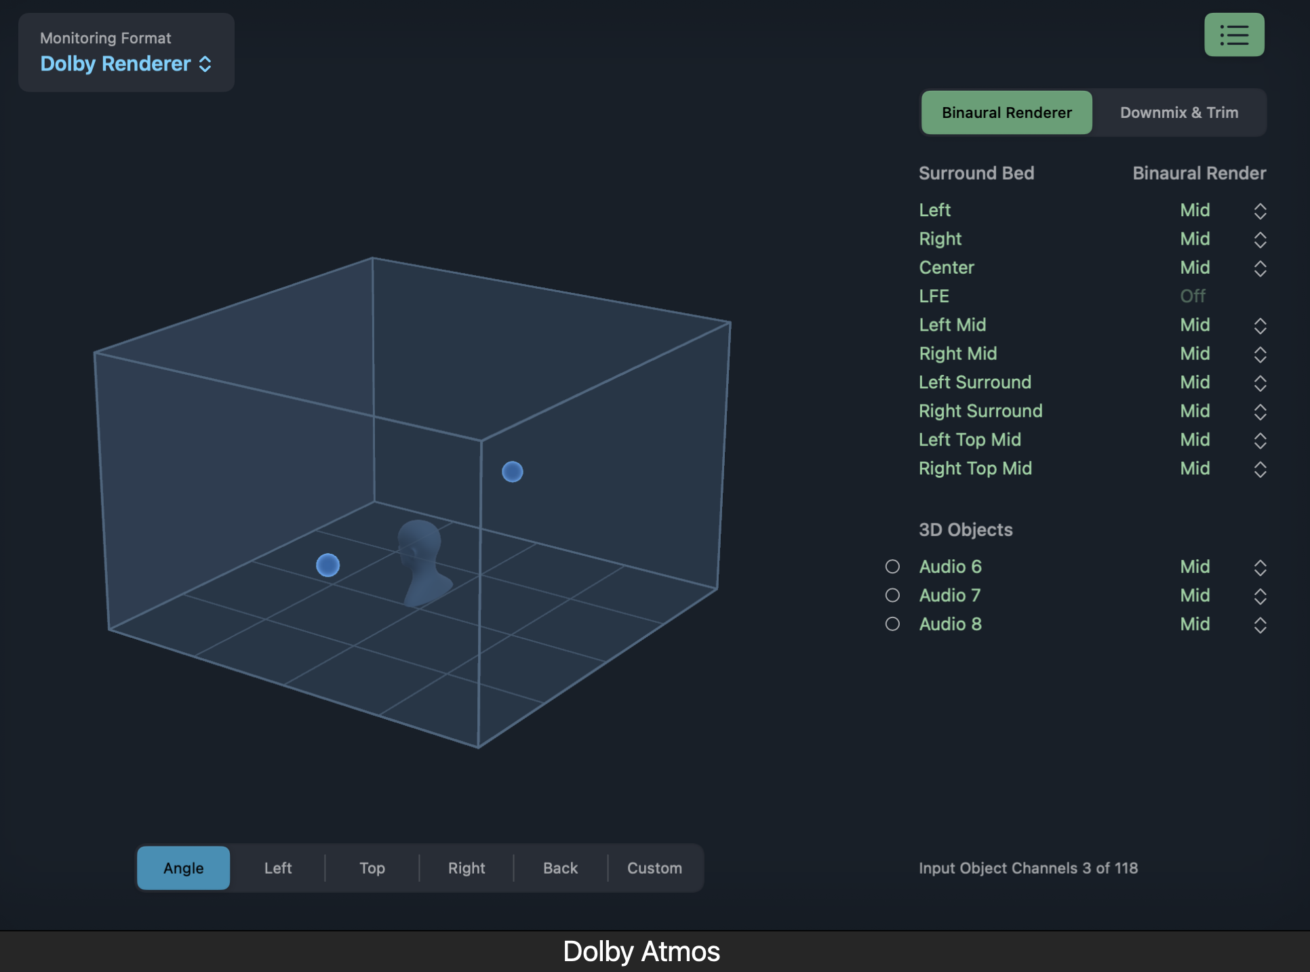Change binaural render mode for Right Surround
1310x972 pixels.
tap(1260, 411)
